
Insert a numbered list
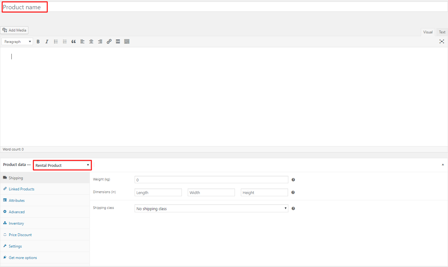coord(65,41)
